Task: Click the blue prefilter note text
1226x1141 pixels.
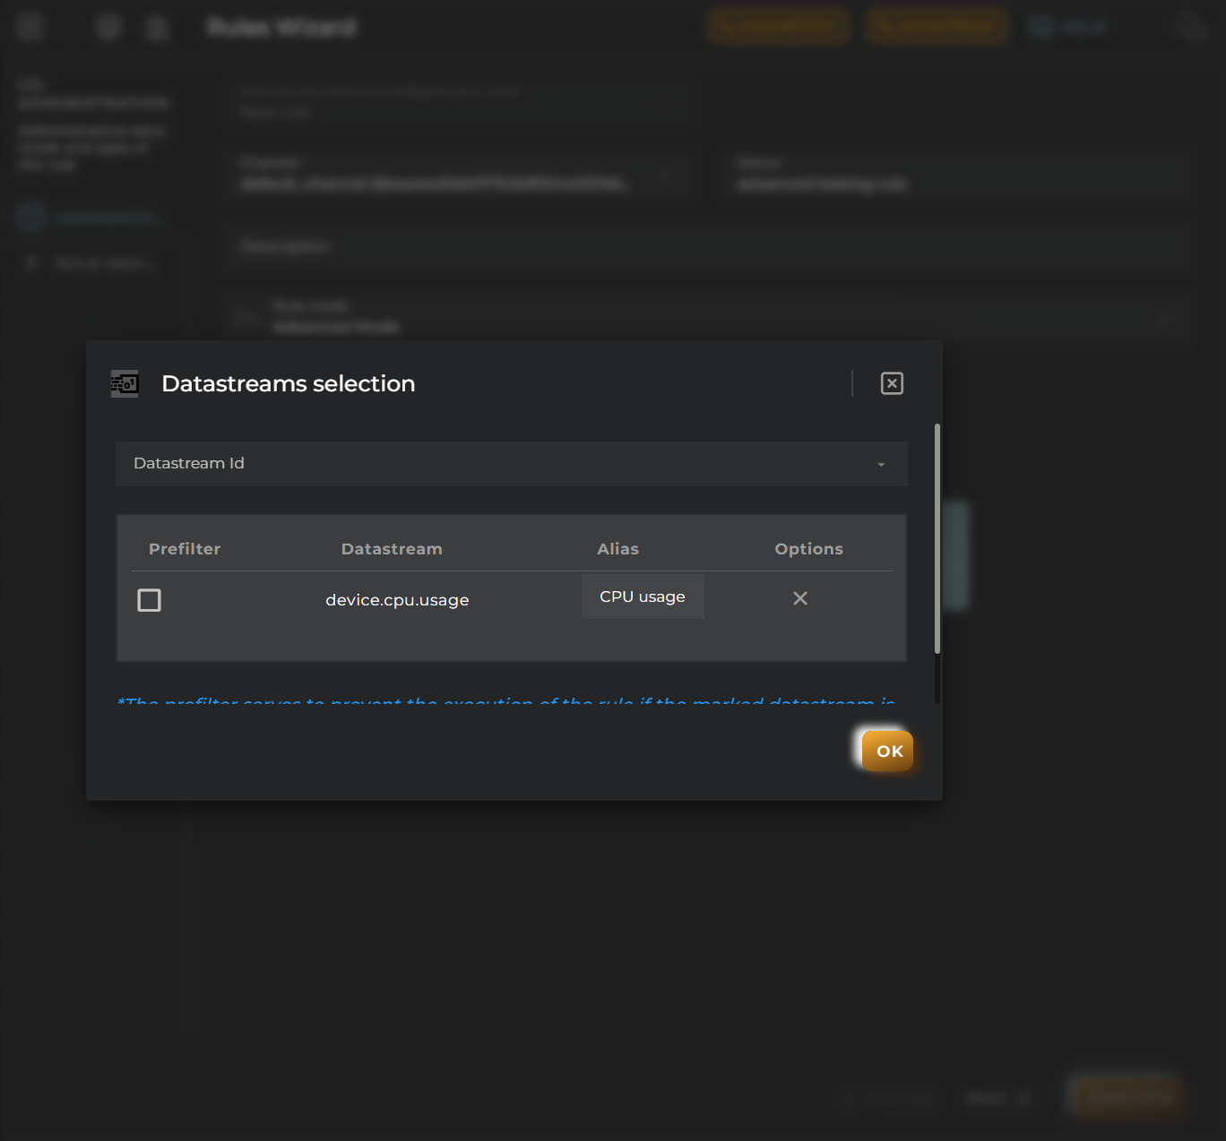Action: [506, 699]
